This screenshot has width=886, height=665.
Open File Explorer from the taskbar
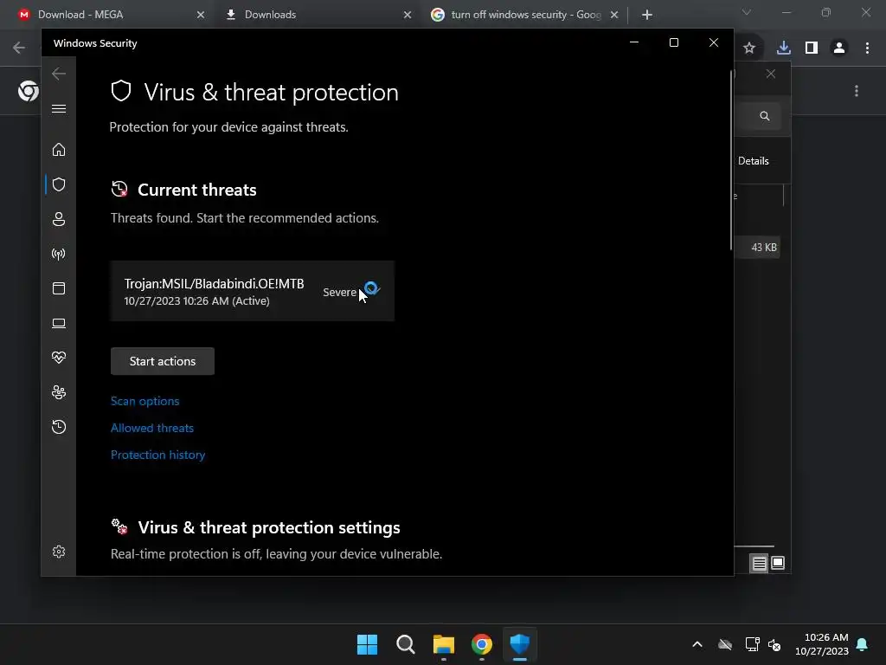444,644
